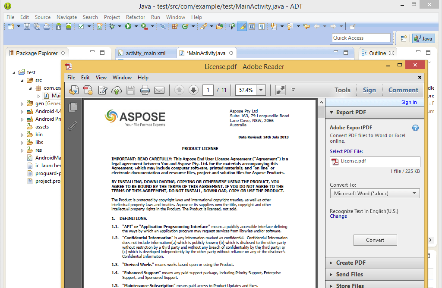Click the Convert button
This screenshot has height=288, width=442.
(x=375, y=240)
